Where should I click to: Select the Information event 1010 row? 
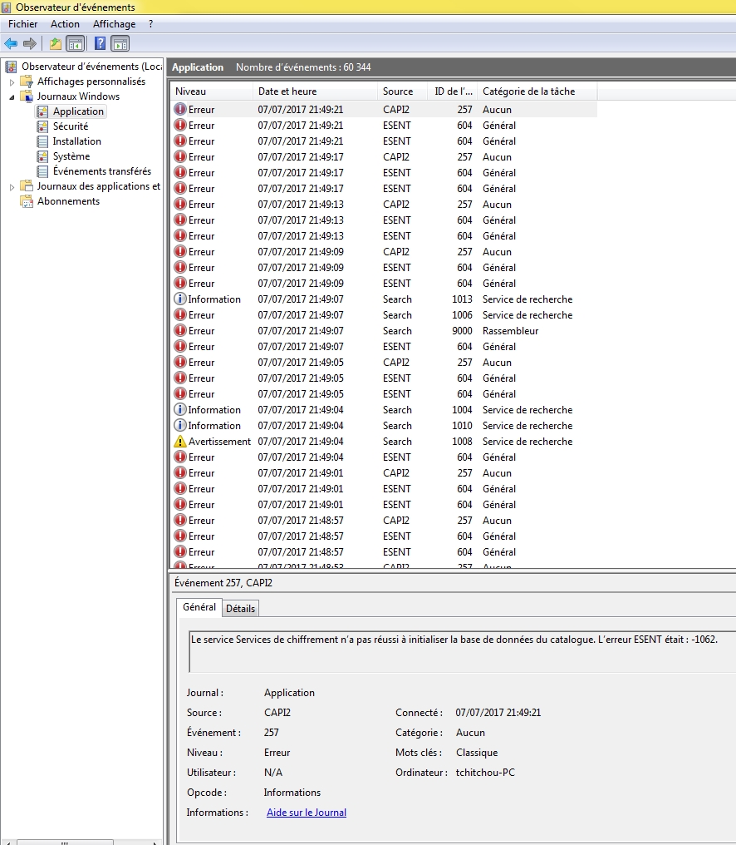pos(384,426)
